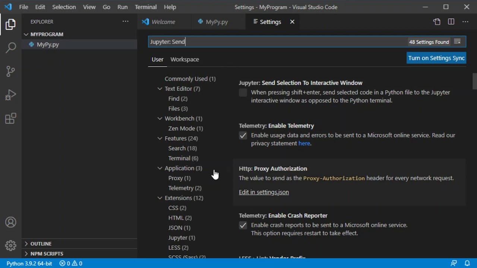Select LESS (2) extension settings
477x268 pixels.
click(x=178, y=248)
